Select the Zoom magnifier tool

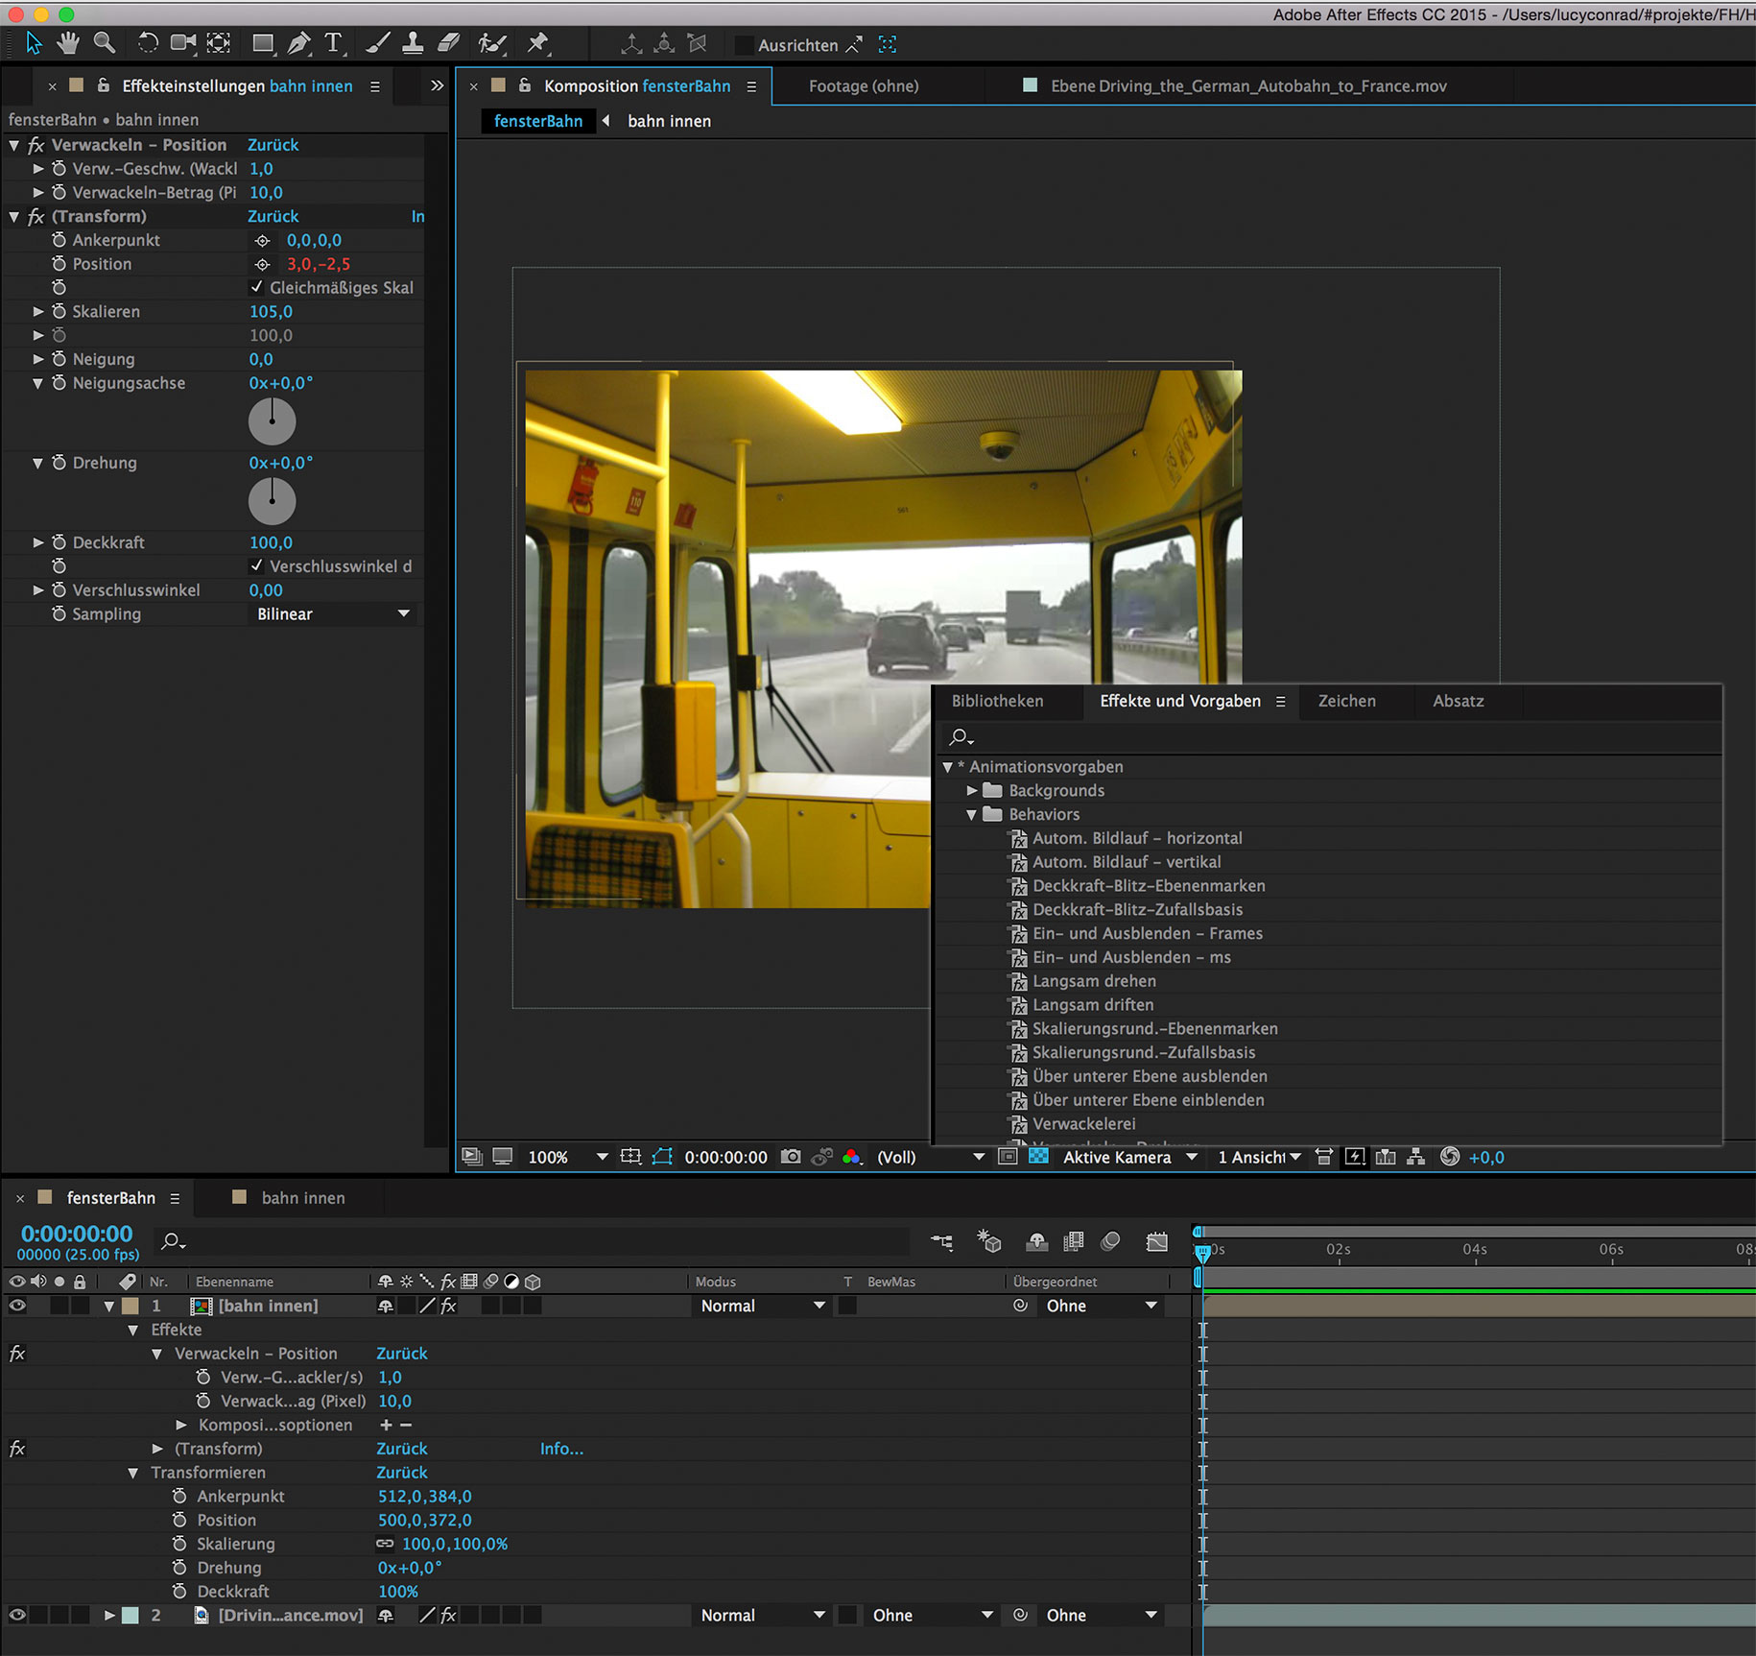104,43
